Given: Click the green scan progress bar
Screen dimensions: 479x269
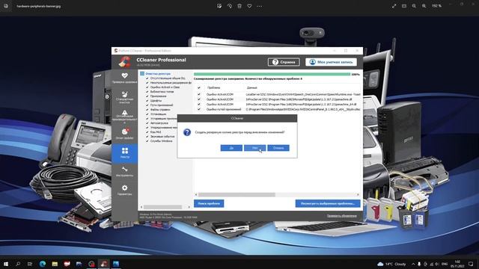Looking at the screenshot, I should tap(272, 74).
